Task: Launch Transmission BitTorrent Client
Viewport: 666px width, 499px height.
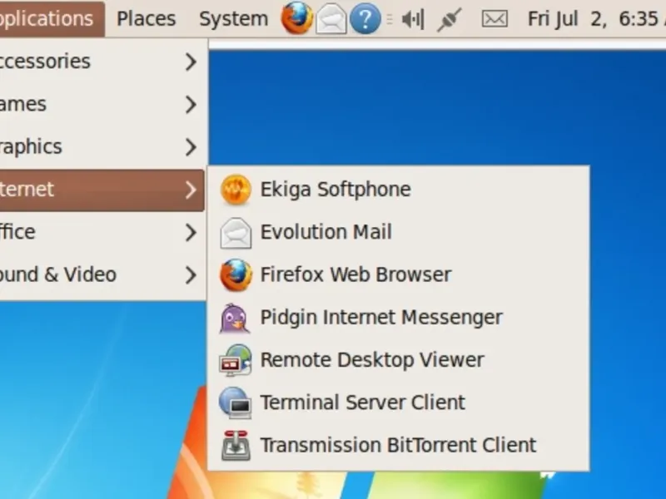Action: [399, 446]
